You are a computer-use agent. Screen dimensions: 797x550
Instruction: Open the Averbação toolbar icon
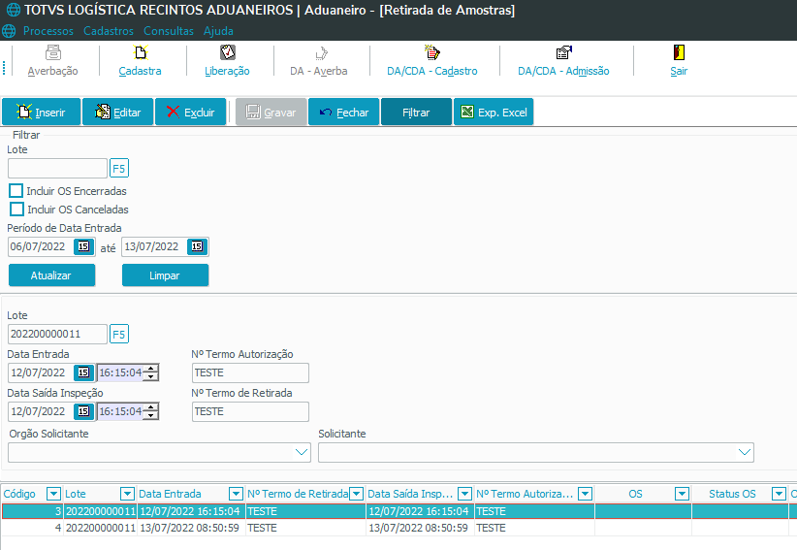[53, 60]
